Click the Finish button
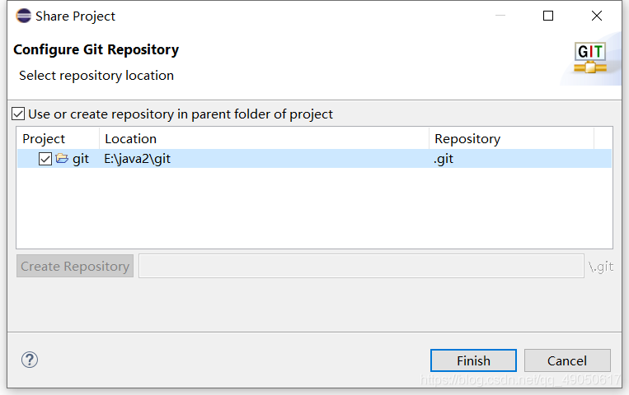629x395 pixels. pyautogui.click(x=473, y=360)
